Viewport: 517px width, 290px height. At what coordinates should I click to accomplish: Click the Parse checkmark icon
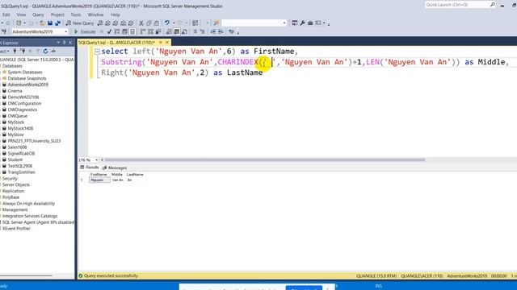tap(109, 31)
